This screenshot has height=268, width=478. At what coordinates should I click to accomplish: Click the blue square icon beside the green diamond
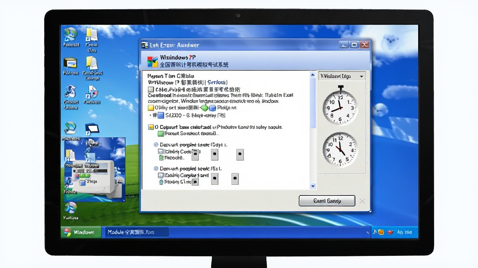coord(212,108)
